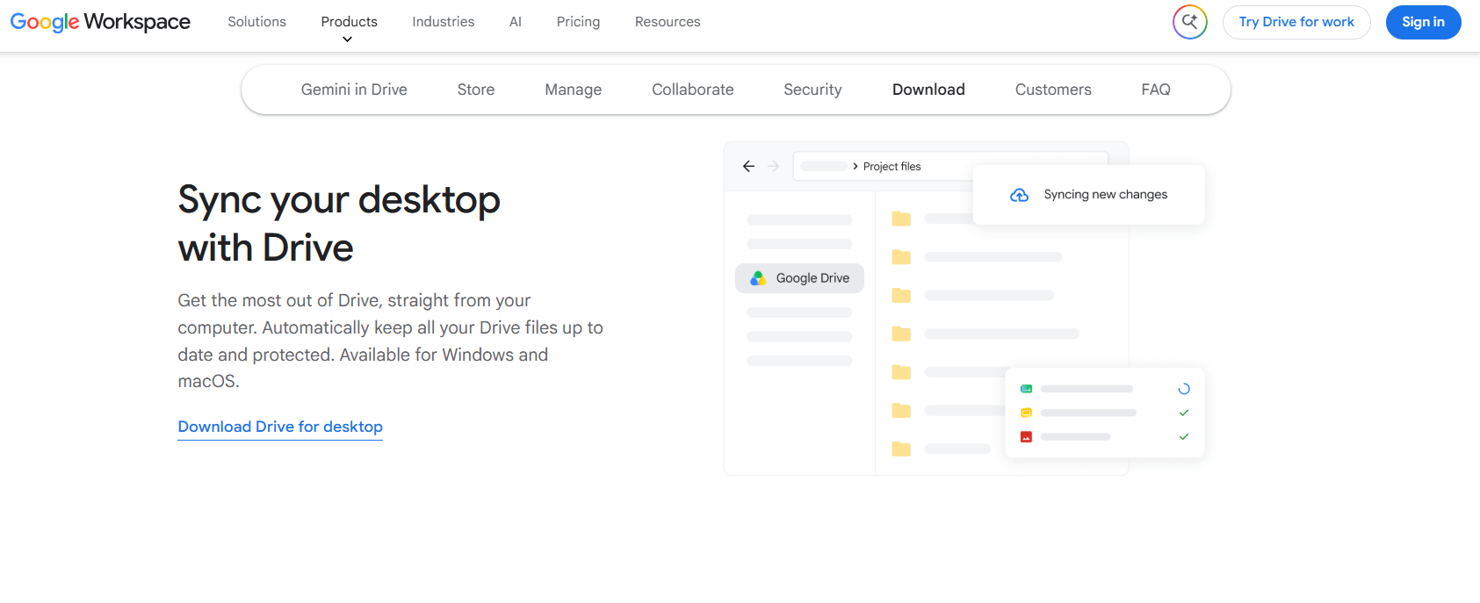Viewport: 1480px width, 603px height.
Task: Jump to Gemini in Drive section
Action: point(354,90)
